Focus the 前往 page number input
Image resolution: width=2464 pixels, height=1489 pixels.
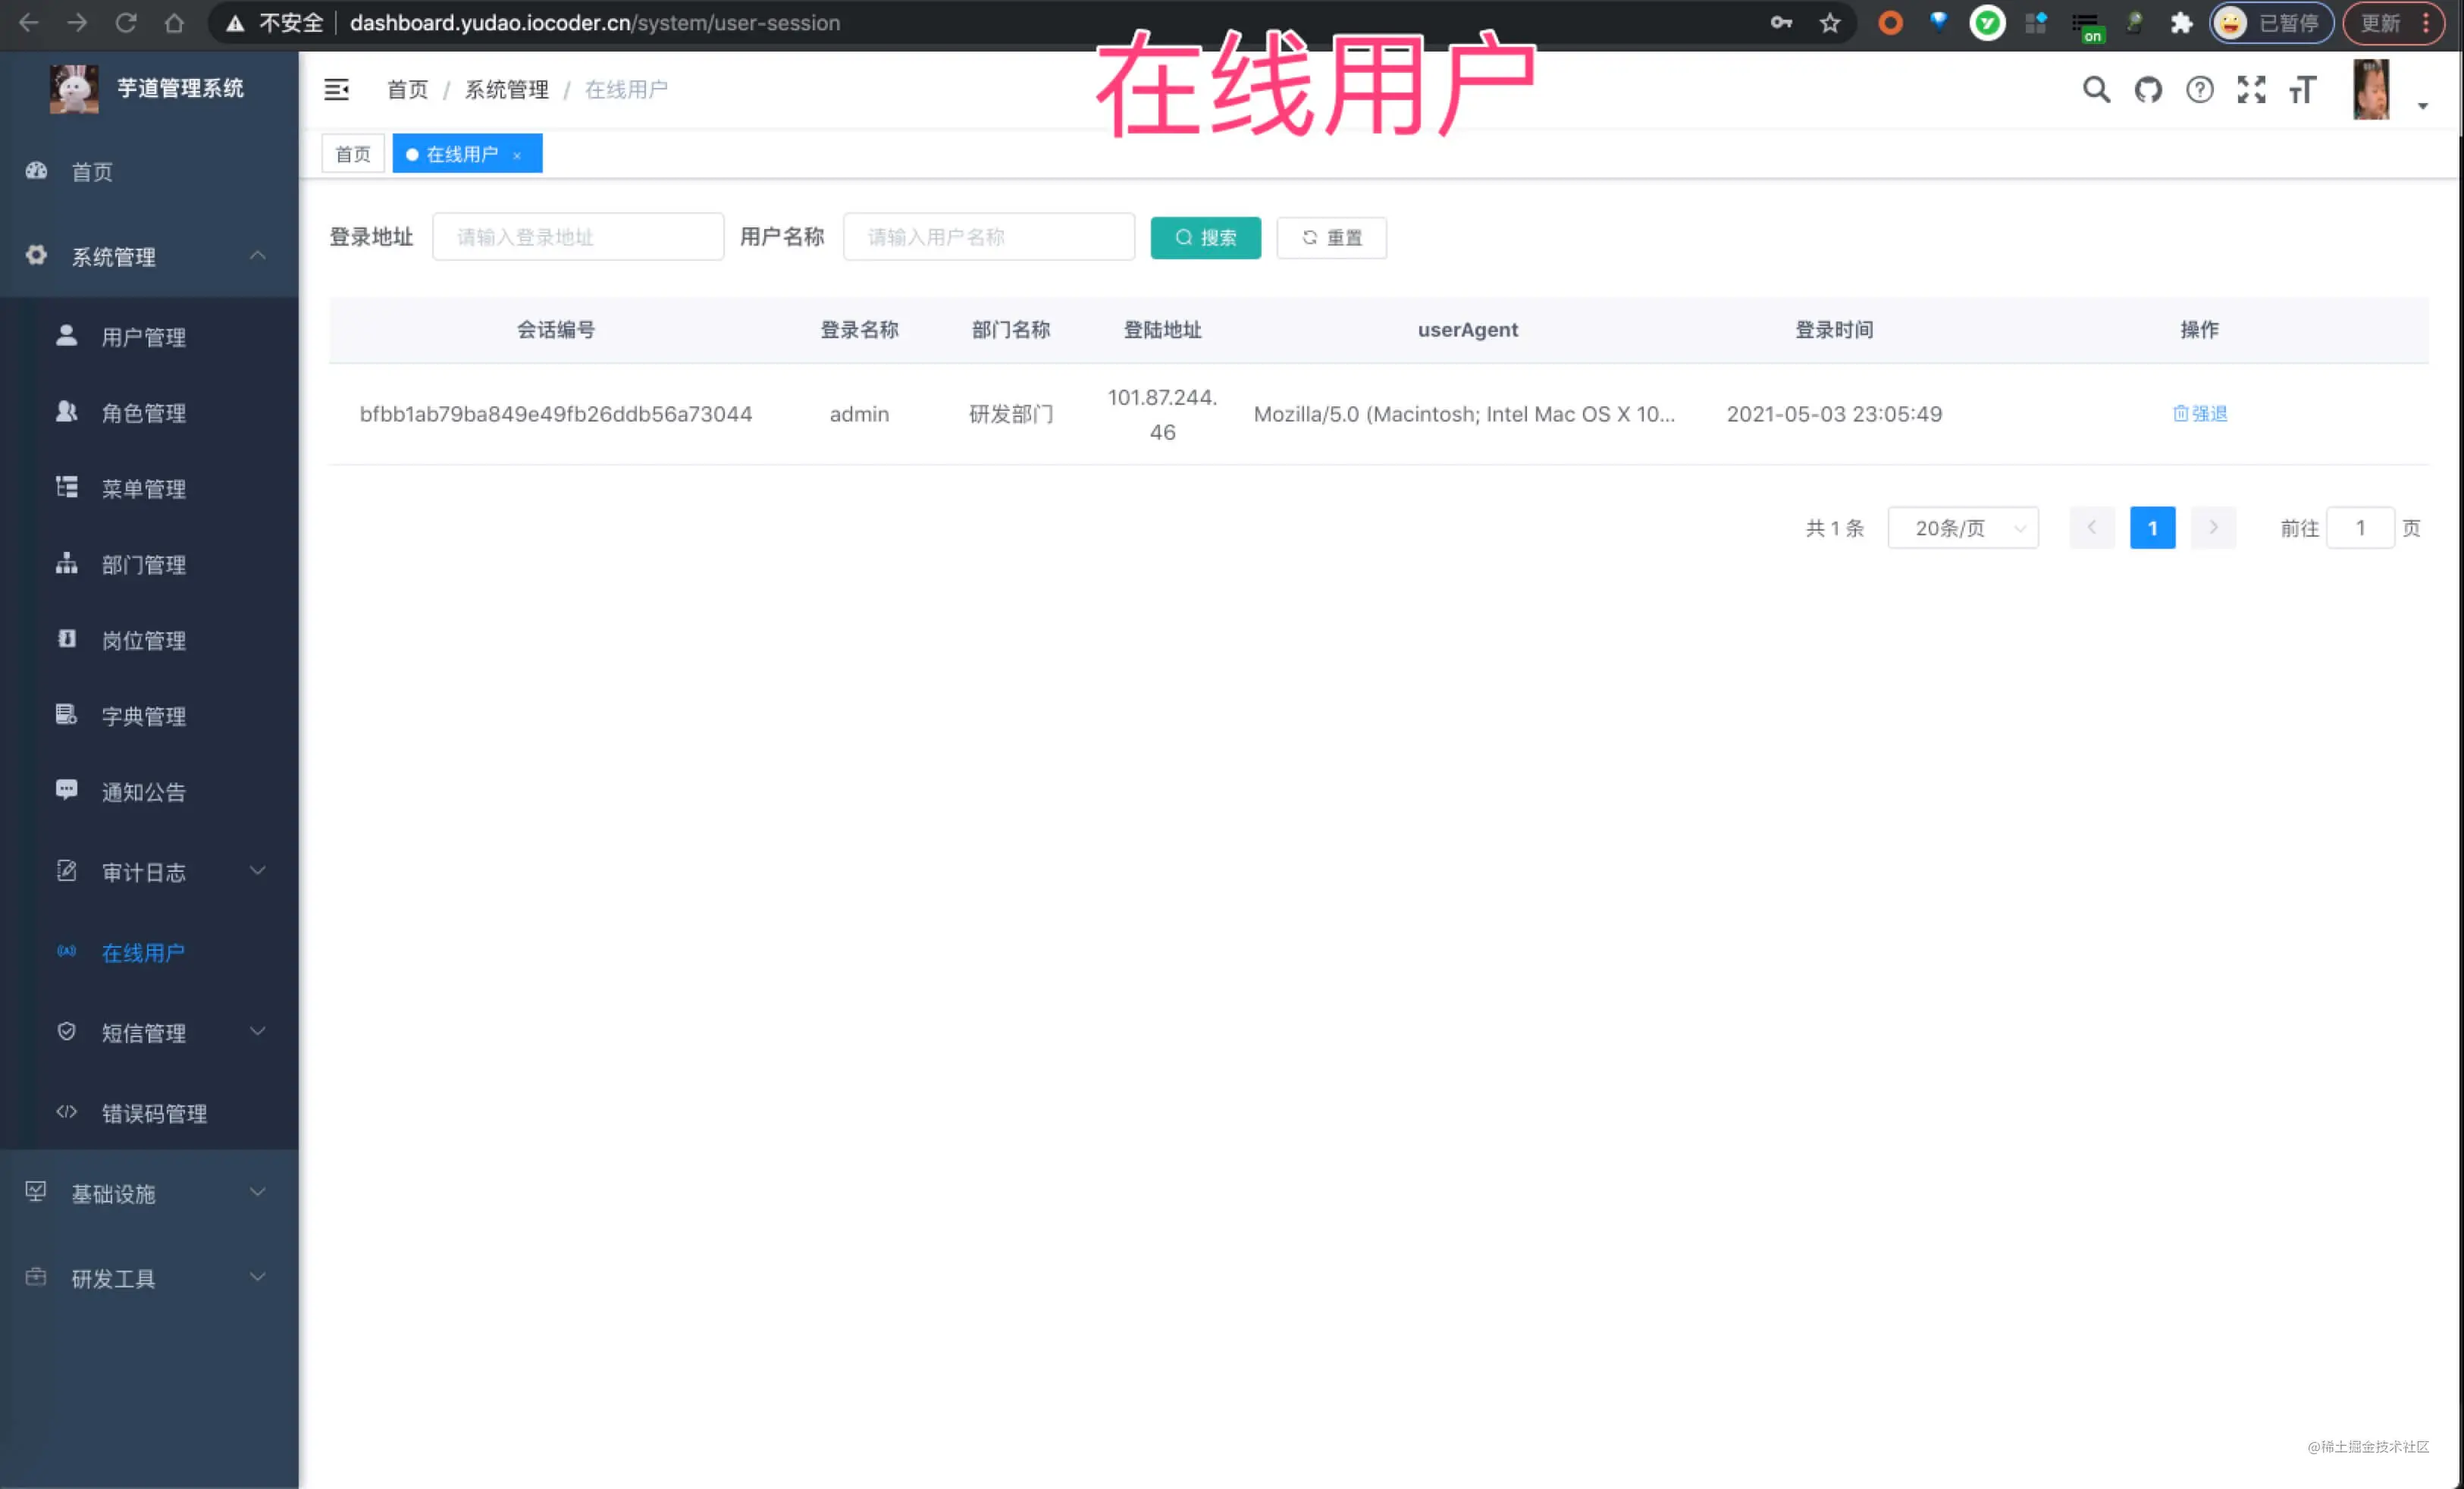coord(2360,528)
